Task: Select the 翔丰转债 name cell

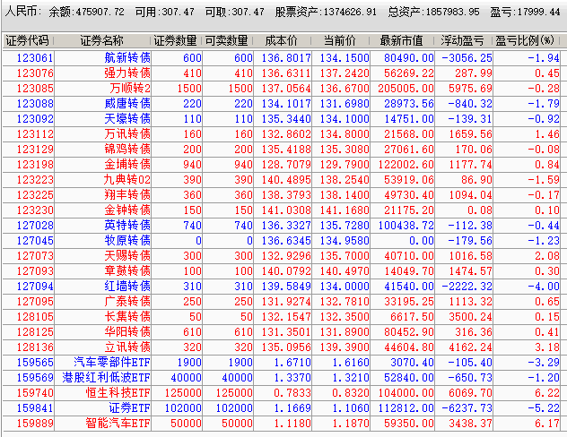Action: tap(127, 195)
